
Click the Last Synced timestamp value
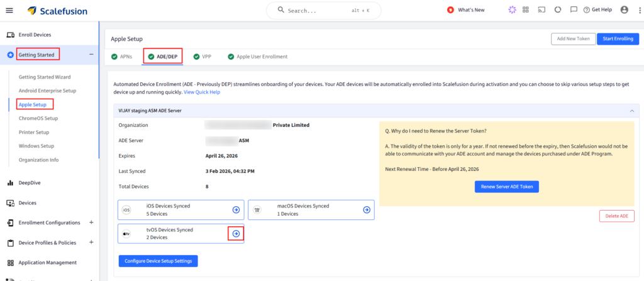click(230, 172)
